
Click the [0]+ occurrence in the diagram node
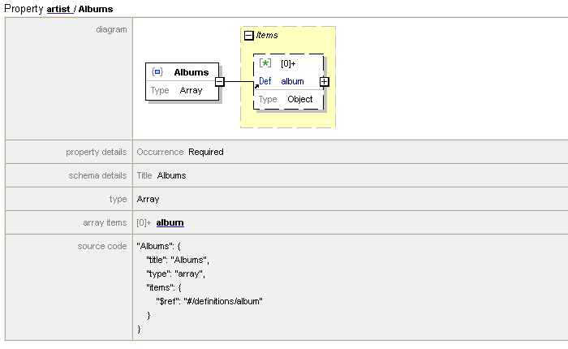click(288, 62)
